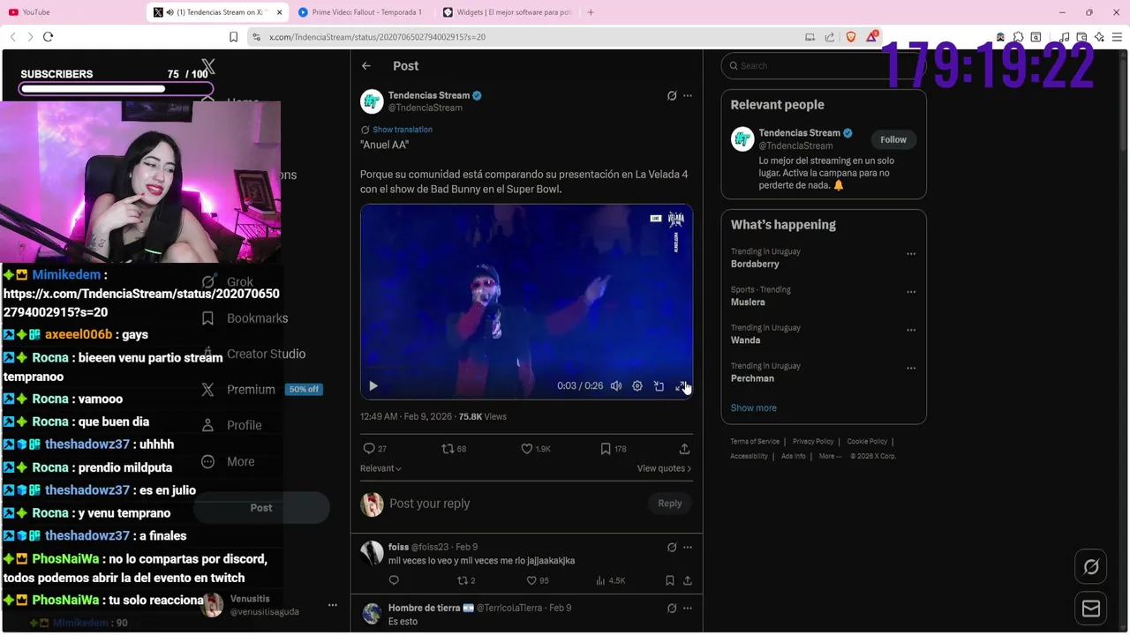
Task: Click Show more under What's happening
Action: [754, 408]
